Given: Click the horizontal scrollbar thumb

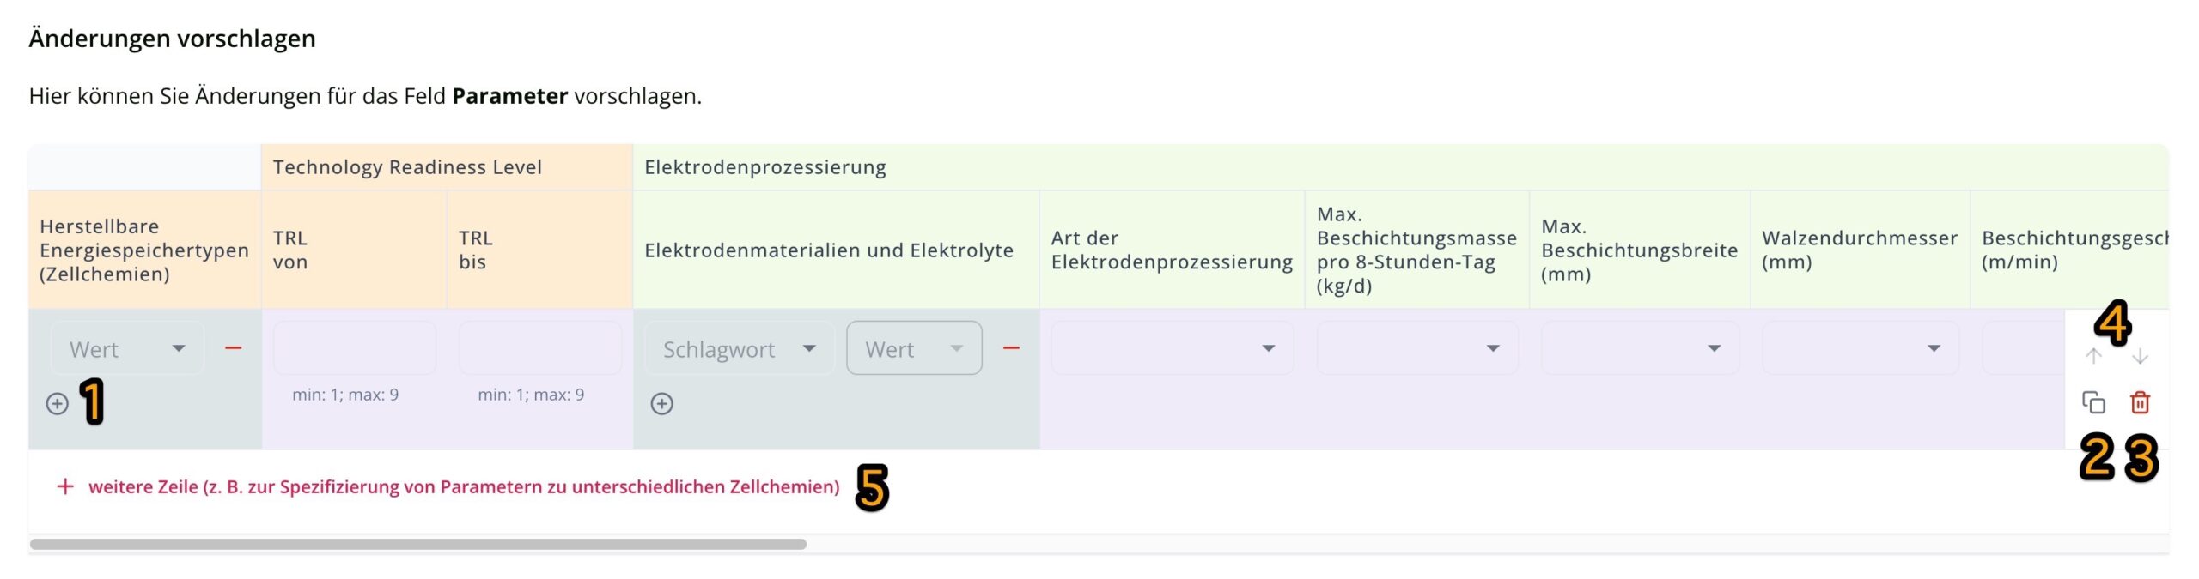Looking at the screenshot, I should (x=417, y=544).
